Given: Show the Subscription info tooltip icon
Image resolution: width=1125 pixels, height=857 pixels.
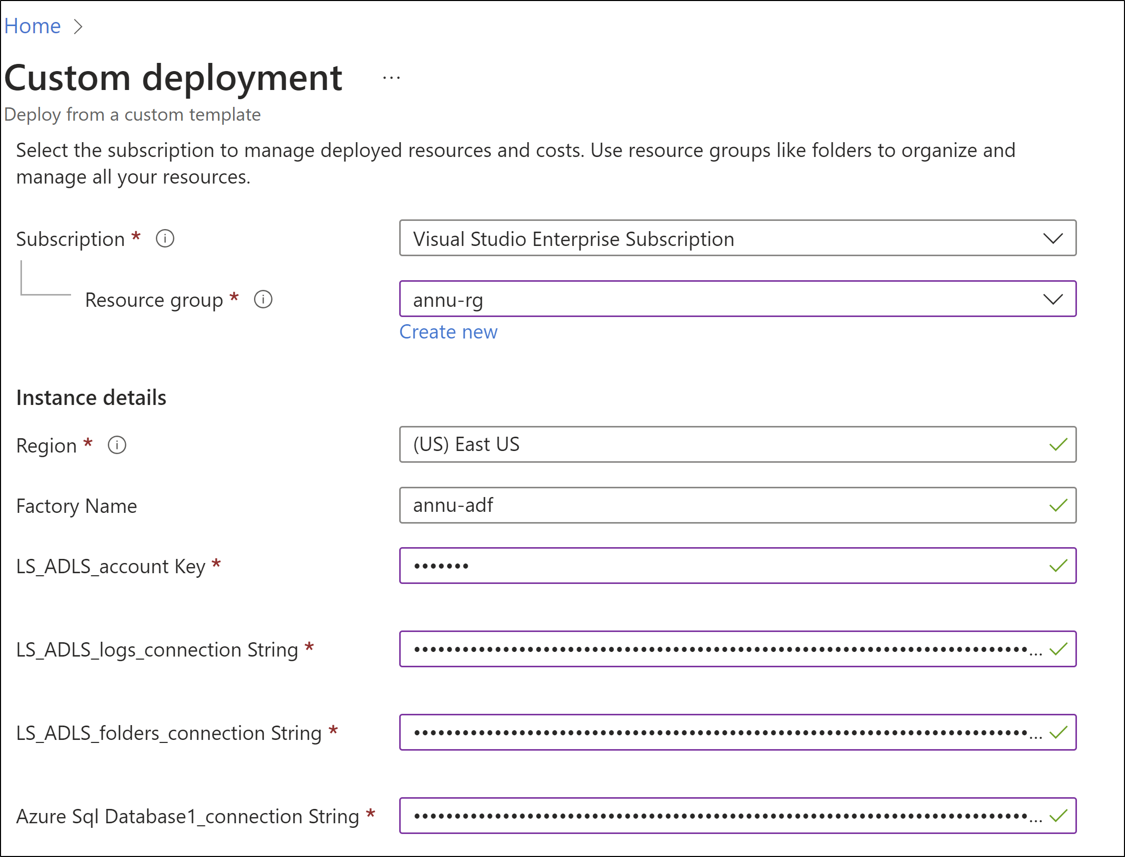Looking at the screenshot, I should pyautogui.click(x=165, y=239).
